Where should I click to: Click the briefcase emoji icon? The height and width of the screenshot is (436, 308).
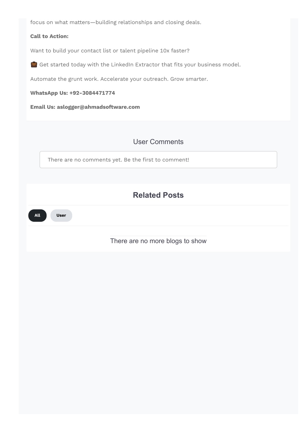[x=34, y=64]
